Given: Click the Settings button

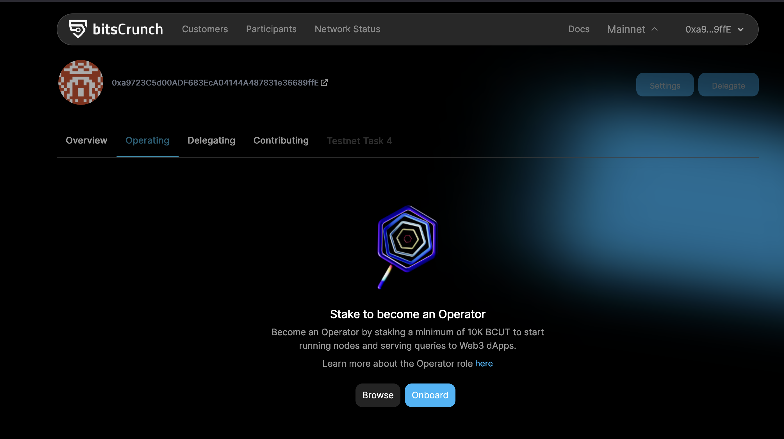Looking at the screenshot, I should point(665,85).
